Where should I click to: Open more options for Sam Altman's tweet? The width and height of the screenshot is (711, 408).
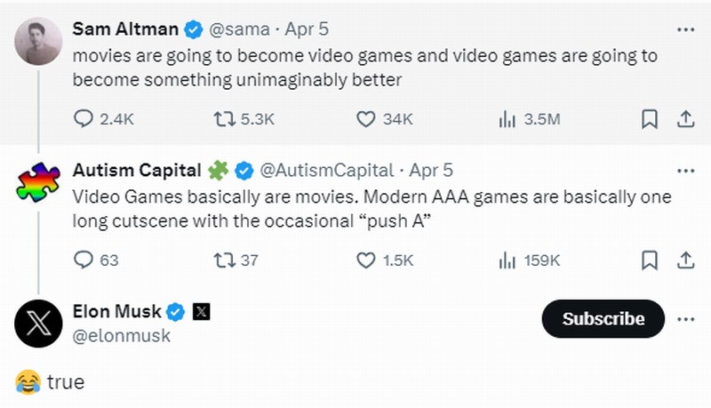coord(685,29)
